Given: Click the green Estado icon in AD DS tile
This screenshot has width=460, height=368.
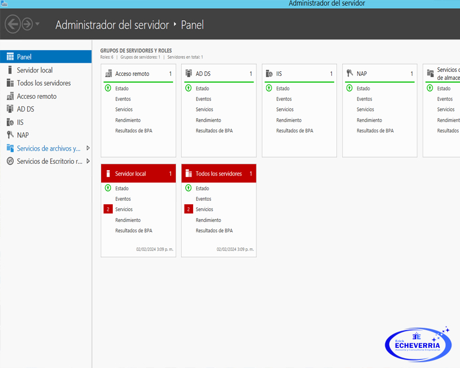Looking at the screenshot, I should [188, 89].
